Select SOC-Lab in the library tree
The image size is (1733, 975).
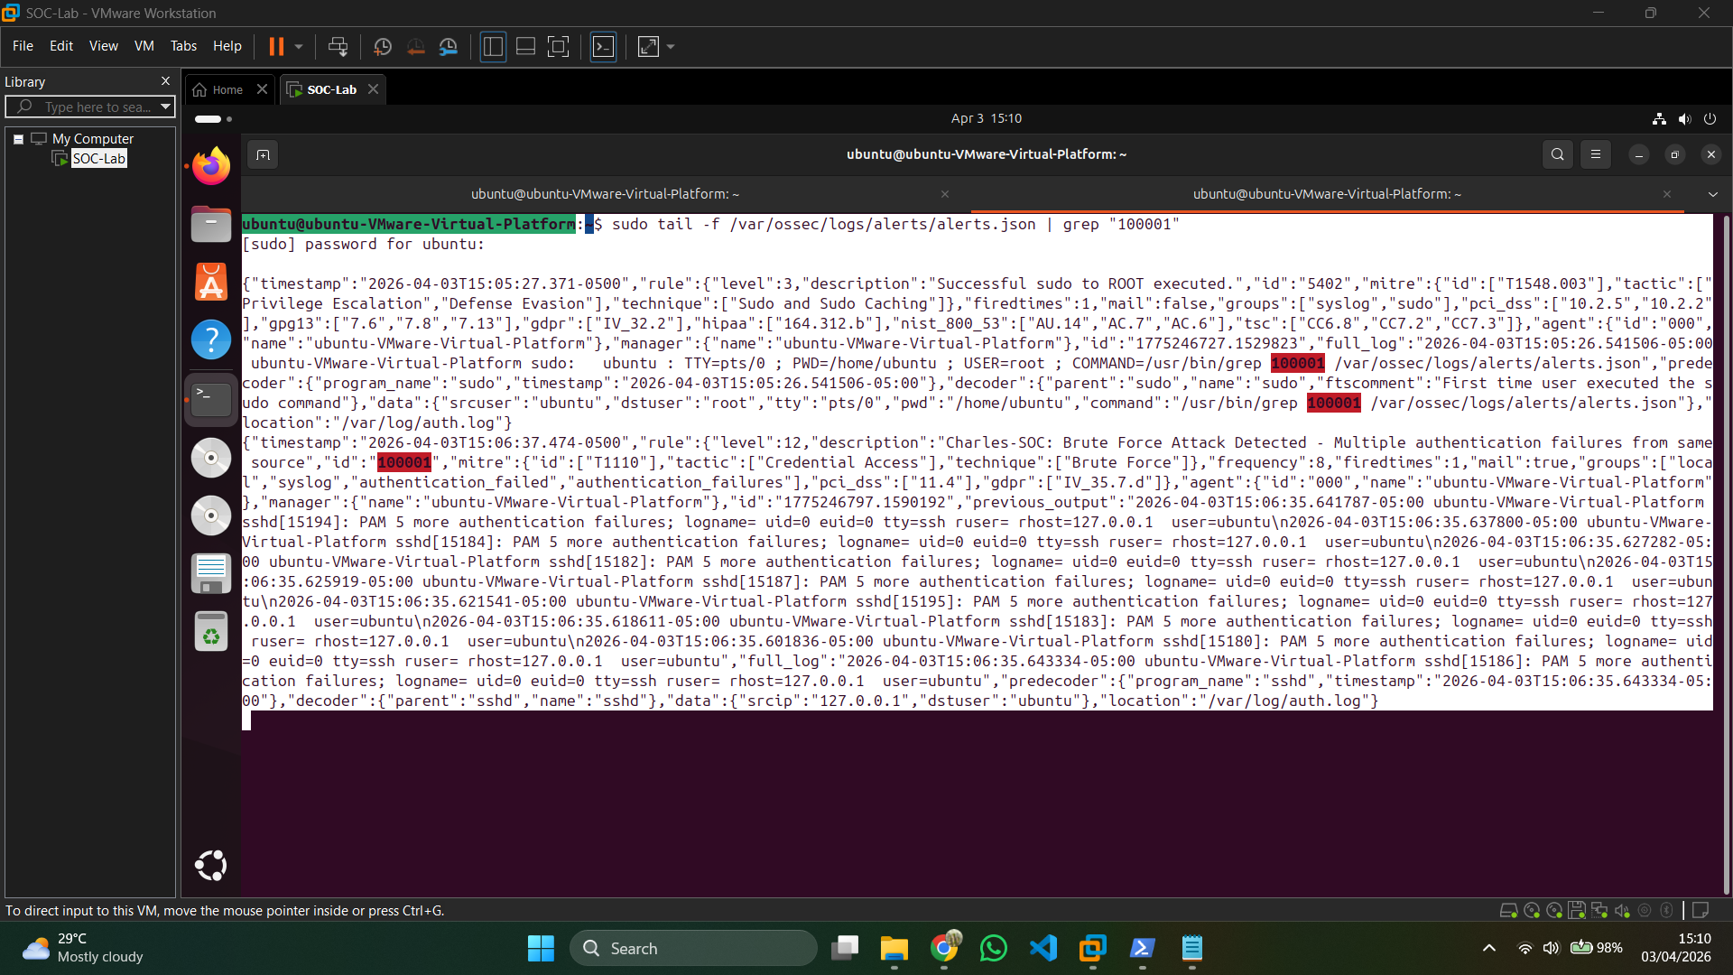(x=98, y=159)
